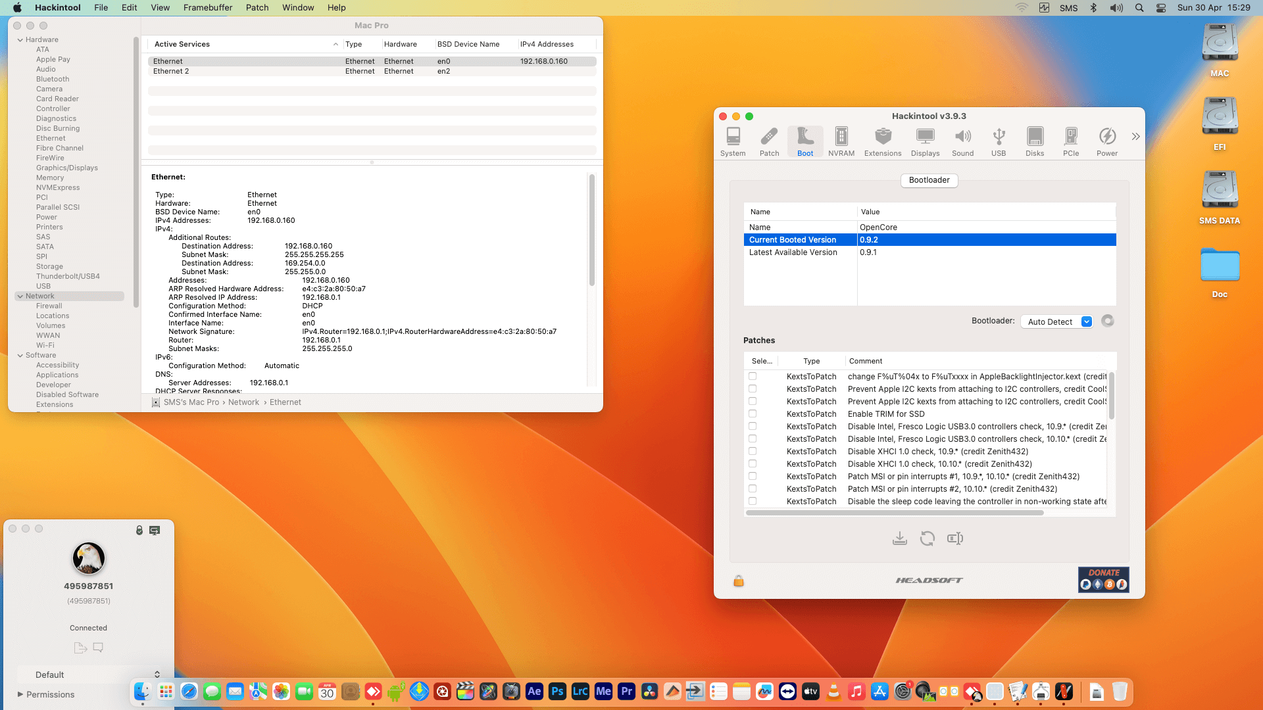Open the Doc folder on the desktop

click(x=1220, y=272)
